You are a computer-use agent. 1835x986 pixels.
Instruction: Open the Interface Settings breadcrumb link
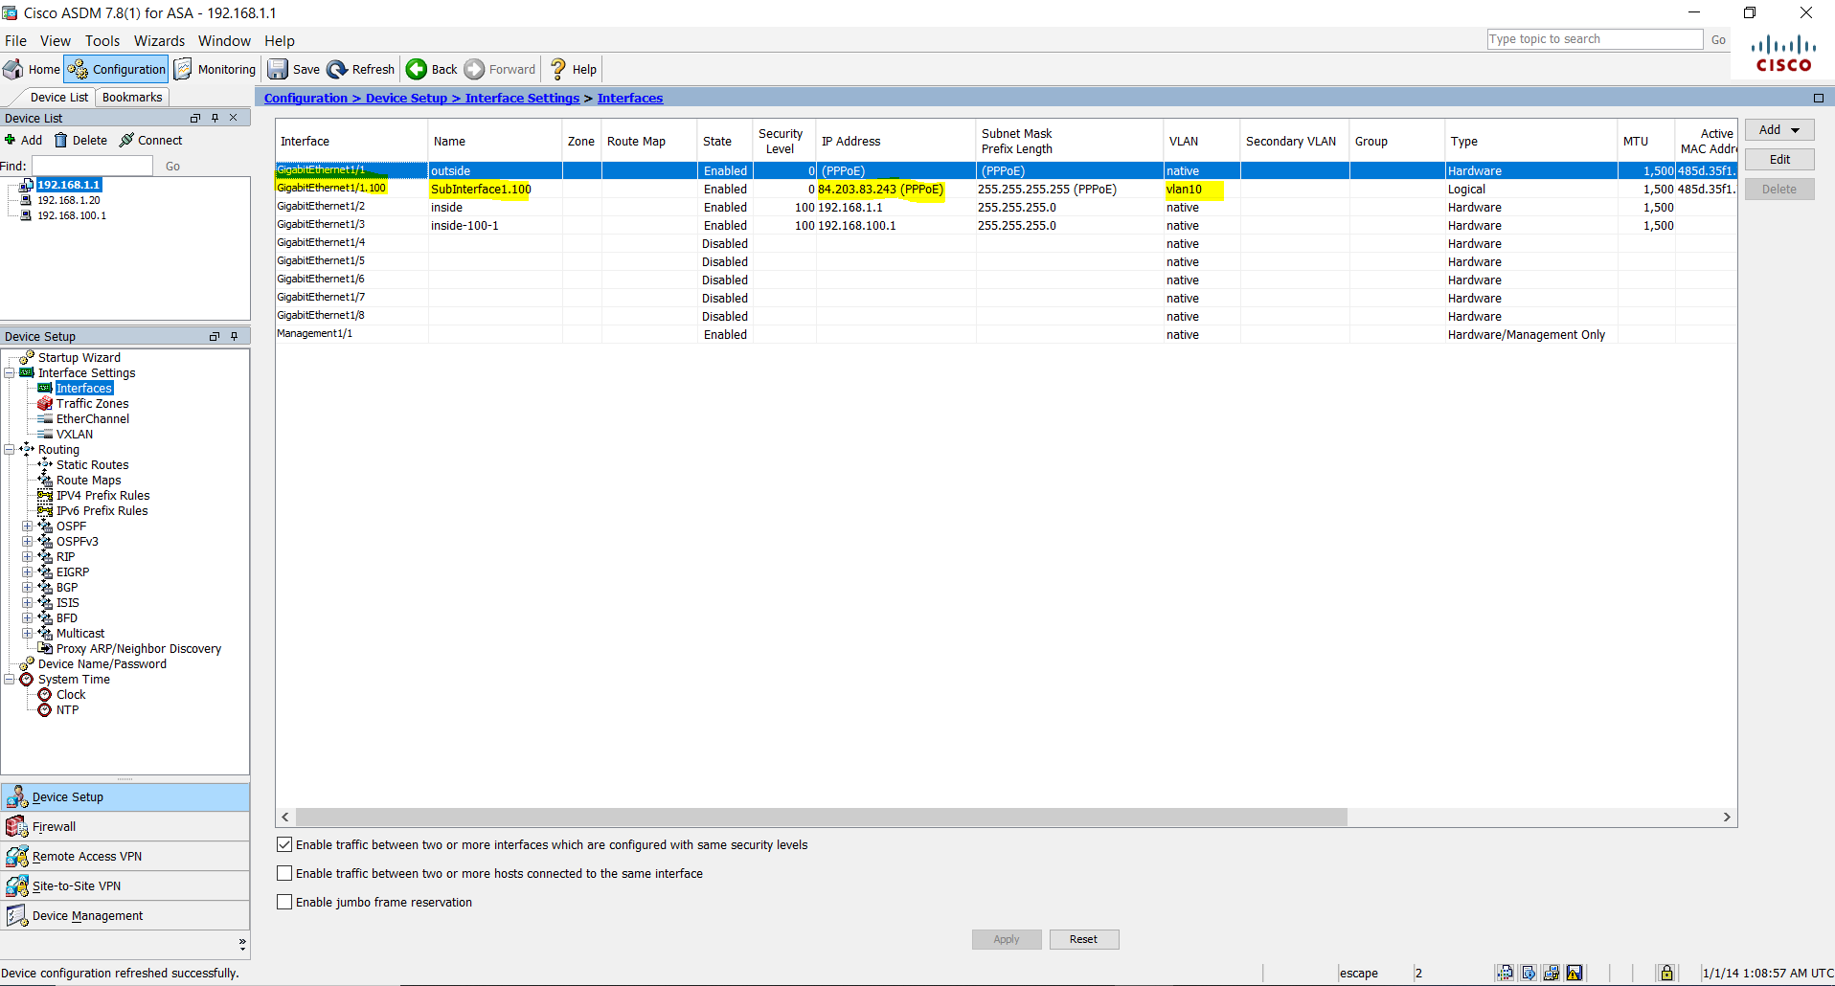click(522, 98)
